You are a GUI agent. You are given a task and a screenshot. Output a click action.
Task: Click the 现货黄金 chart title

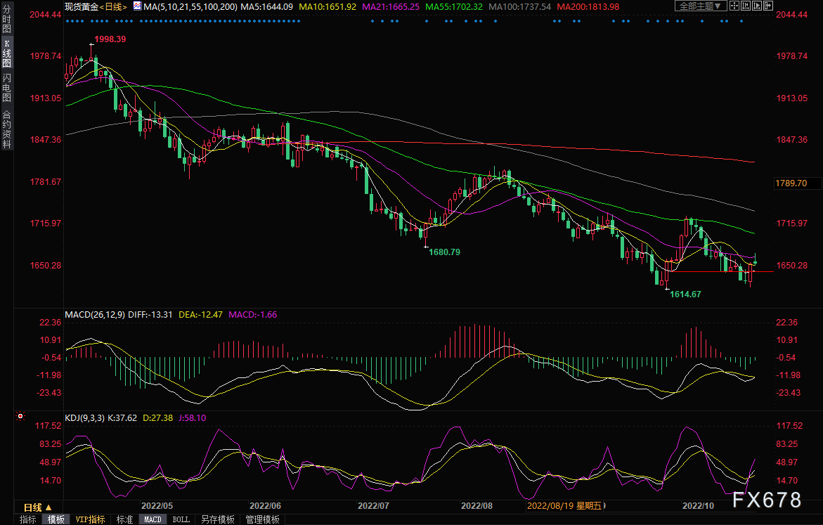82,7
